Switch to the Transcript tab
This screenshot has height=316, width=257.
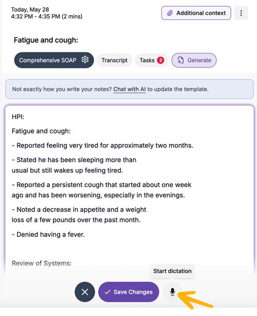point(114,60)
